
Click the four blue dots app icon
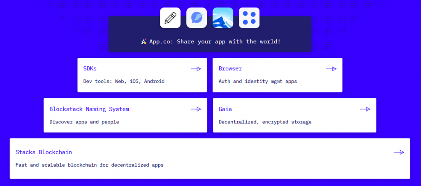pos(249,18)
